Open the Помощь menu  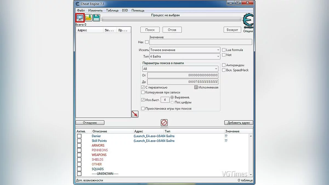point(138,10)
